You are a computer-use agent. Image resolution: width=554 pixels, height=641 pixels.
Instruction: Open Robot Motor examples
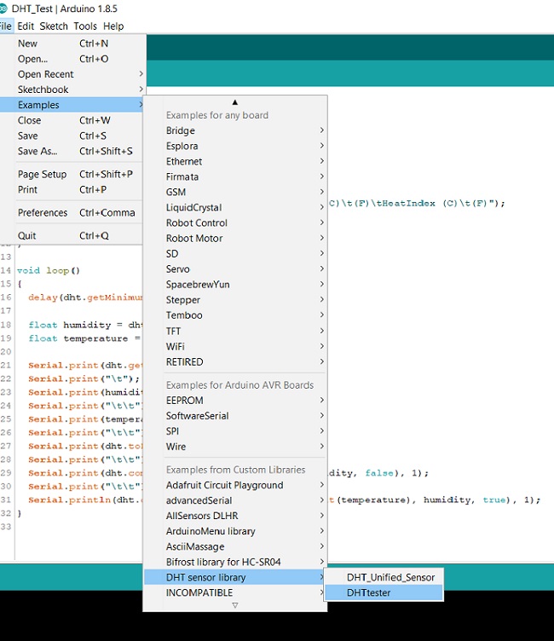(235, 239)
